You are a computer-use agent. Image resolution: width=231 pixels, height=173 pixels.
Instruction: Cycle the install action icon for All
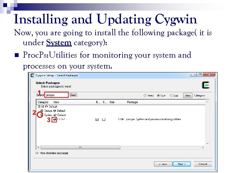click(47, 106)
